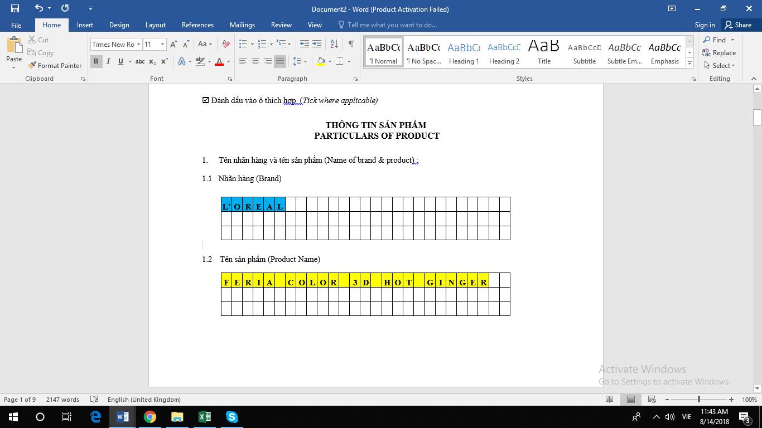Apply subscript formatting
Viewport: 762px width, 428px height.
152,61
